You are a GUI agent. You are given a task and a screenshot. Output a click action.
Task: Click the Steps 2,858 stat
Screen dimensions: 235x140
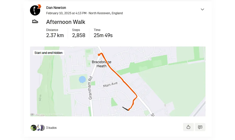click(79, 33)
